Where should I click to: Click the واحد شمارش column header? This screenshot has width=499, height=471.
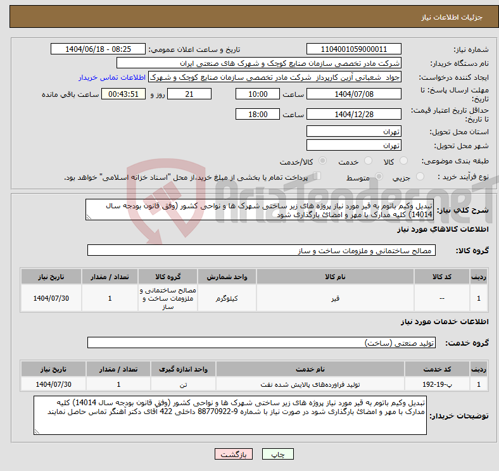(x=227, y=277)
